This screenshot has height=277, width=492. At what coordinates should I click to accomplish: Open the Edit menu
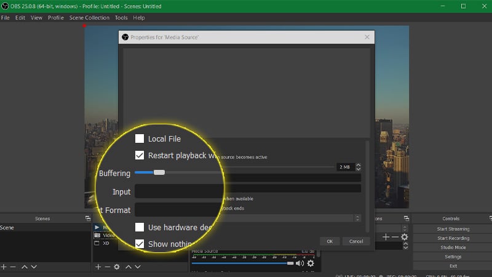pos(20,18)
